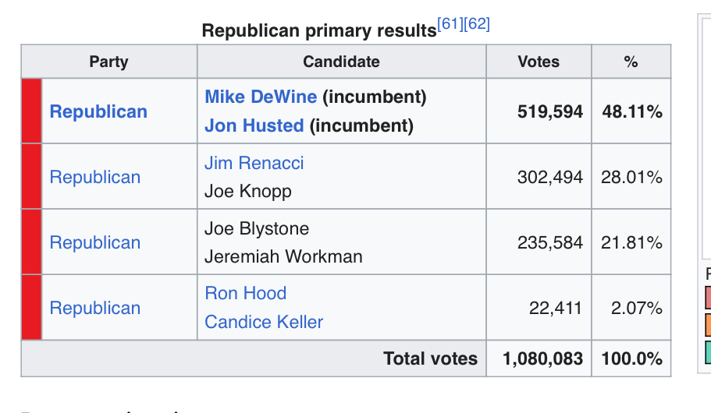
Task: Click the orange legend swatch at right edge
Action: click(707, 324)
